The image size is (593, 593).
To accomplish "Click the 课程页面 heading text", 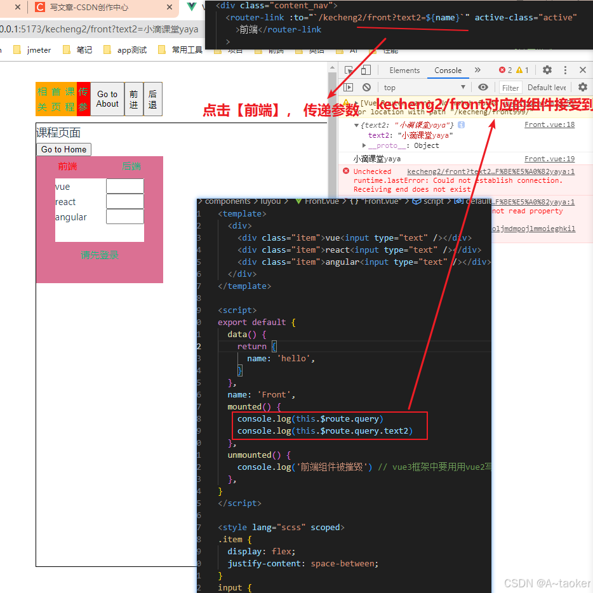I will coord(58,132).
